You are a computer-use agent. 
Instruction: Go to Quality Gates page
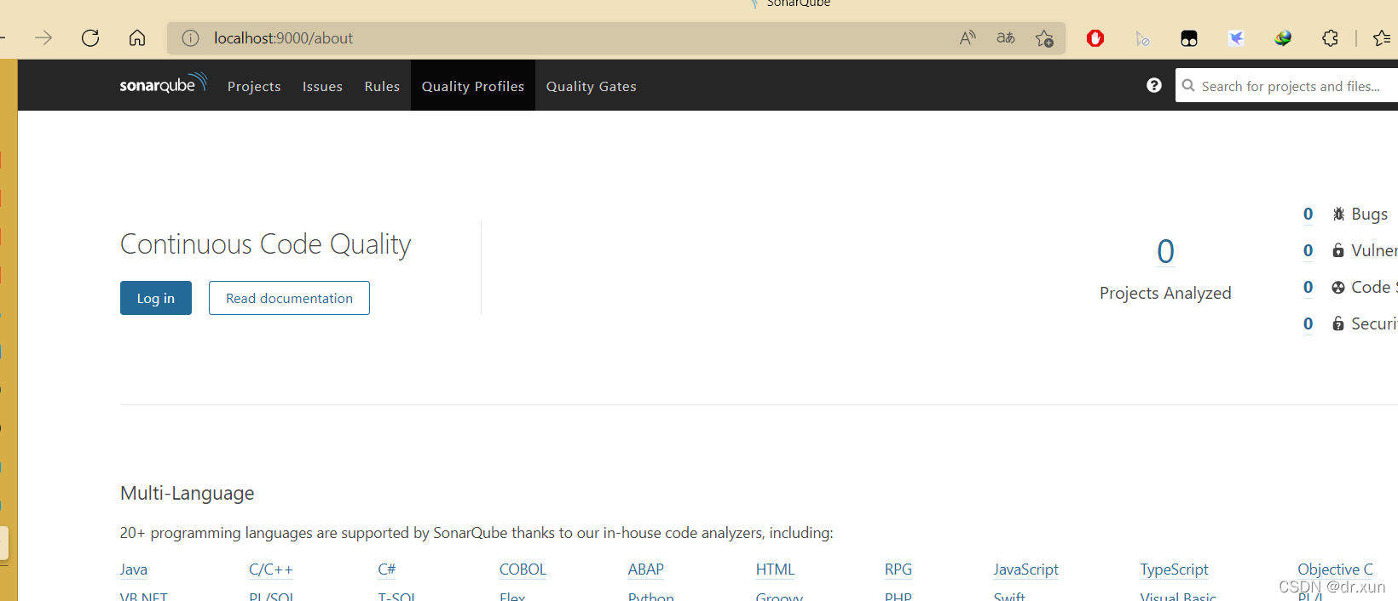pyautogui.click(x=592, y=86)
